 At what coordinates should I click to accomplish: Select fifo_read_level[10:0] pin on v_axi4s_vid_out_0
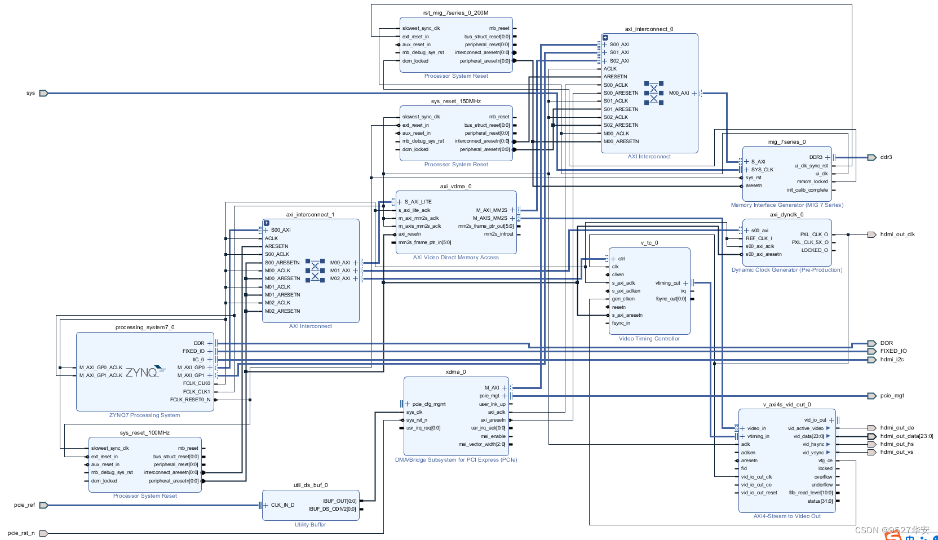[811, 493]
